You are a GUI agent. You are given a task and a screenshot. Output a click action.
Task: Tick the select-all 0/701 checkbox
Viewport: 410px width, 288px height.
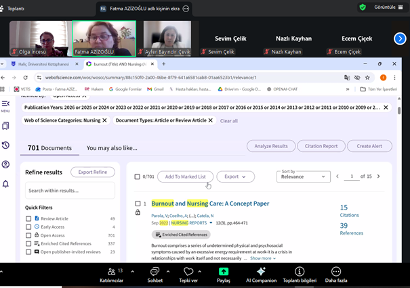[x=138, y=176]
